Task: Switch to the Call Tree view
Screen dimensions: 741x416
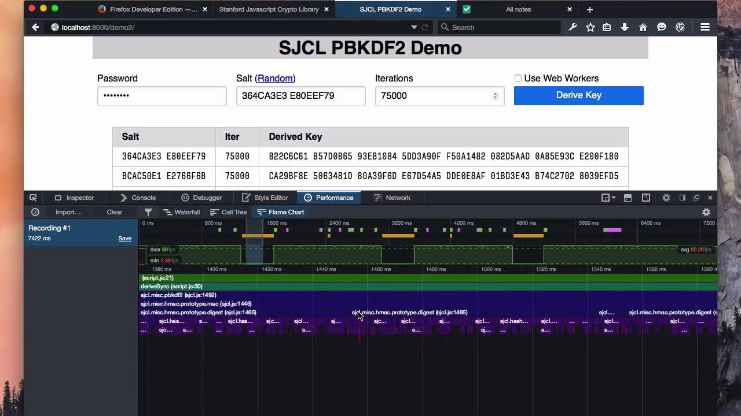Action: pyautogui.click(x=229, y=212)
